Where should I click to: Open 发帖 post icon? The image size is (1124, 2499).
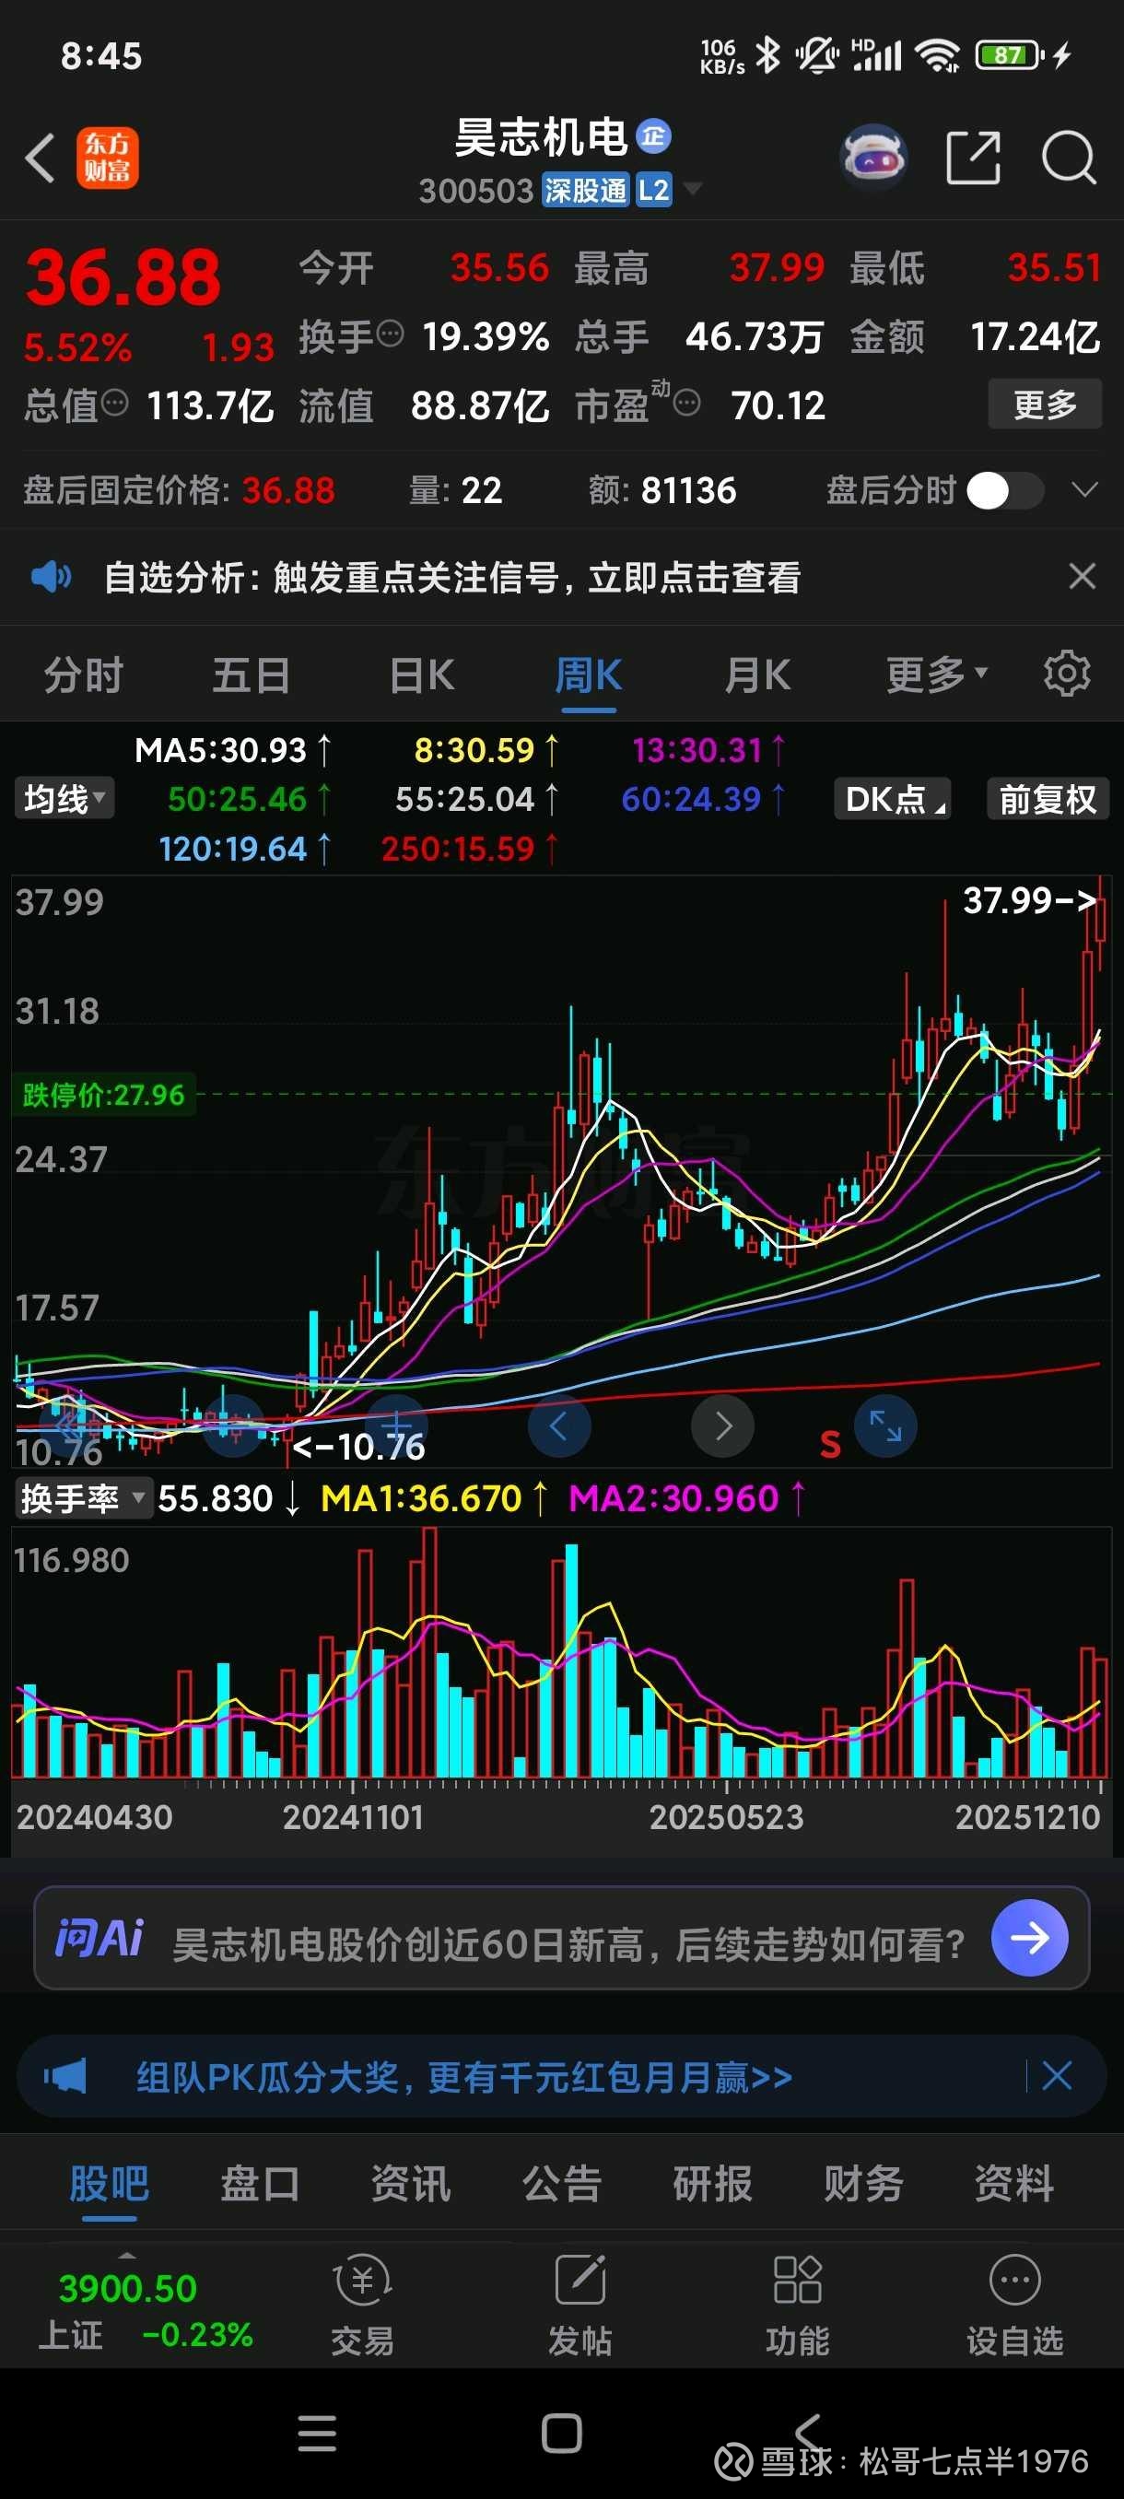[580, 2305]
